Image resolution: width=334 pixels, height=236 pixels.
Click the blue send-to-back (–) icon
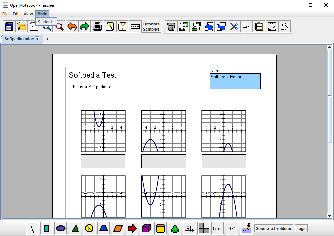221,26
